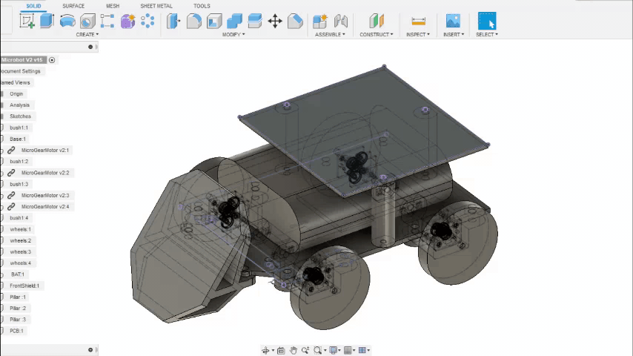Click the Pan hand icon

click(294, 350)
